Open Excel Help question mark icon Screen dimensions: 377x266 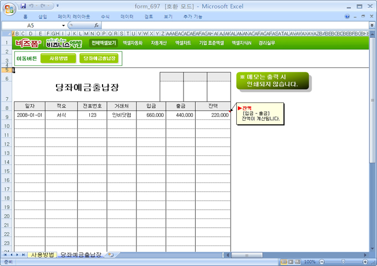pyautogui.click(x=347, y=16)
